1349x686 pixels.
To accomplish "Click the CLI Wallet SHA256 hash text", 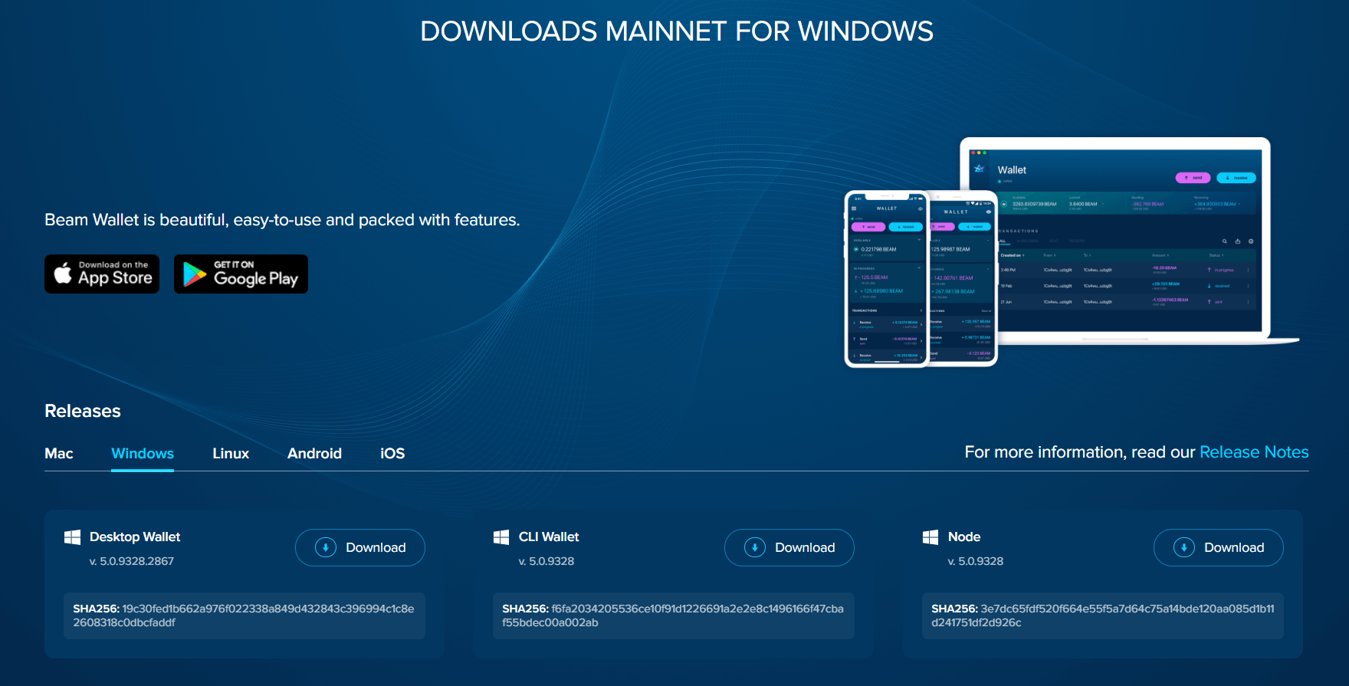I will 673,615.
